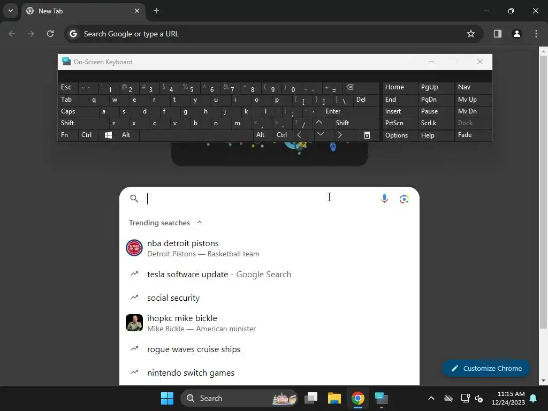Click the Chrome icon in taskbar
The width and height of the screenshot is (548, 411).
click(x=358, y=398)
